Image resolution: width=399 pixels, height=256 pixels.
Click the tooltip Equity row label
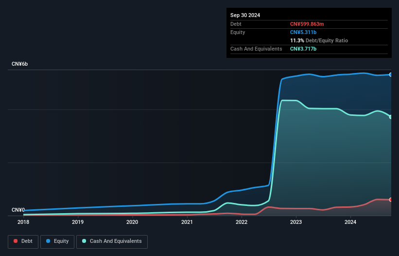[238, 32]
